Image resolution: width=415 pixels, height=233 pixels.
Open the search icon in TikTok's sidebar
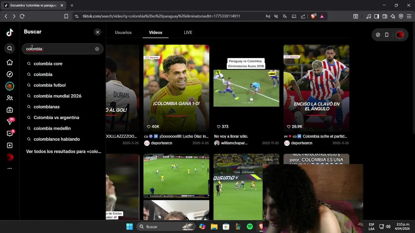click(x=10, y=48)
